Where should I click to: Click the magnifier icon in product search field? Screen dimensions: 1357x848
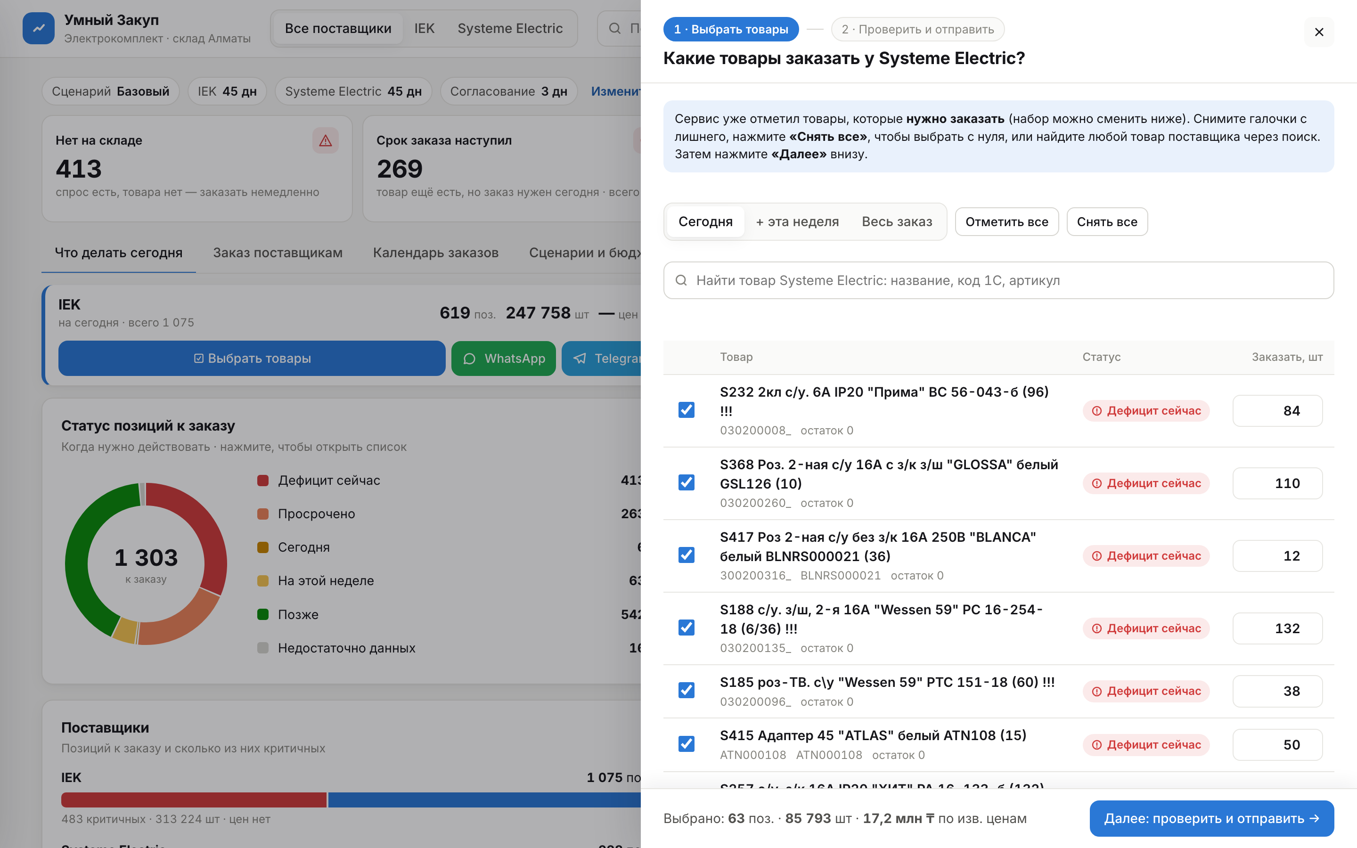coord(681,280)
